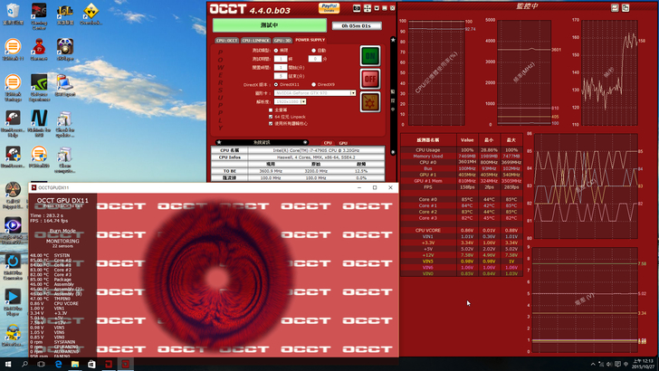
Task: Open the NVIDIA GeForce GTX 970 dropdown
Action: point(315,93)
